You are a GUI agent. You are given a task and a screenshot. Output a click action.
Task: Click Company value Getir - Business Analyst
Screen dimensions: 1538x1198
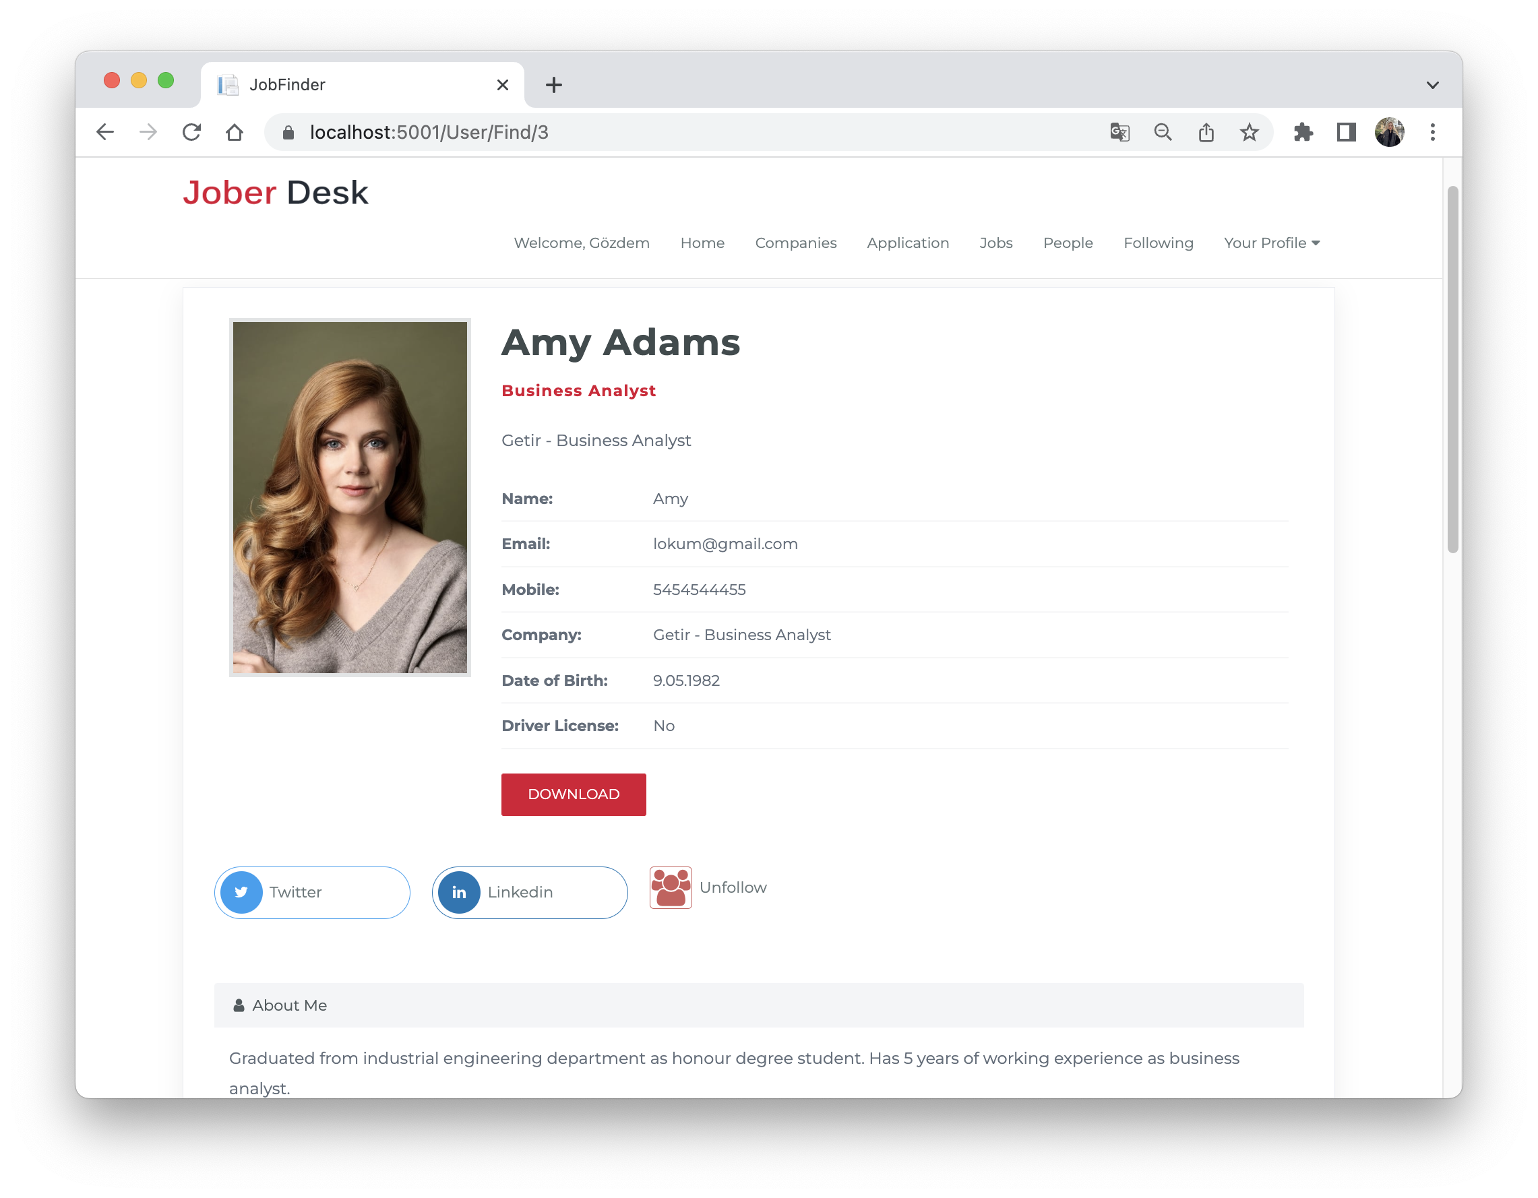[x=741, y=635]
